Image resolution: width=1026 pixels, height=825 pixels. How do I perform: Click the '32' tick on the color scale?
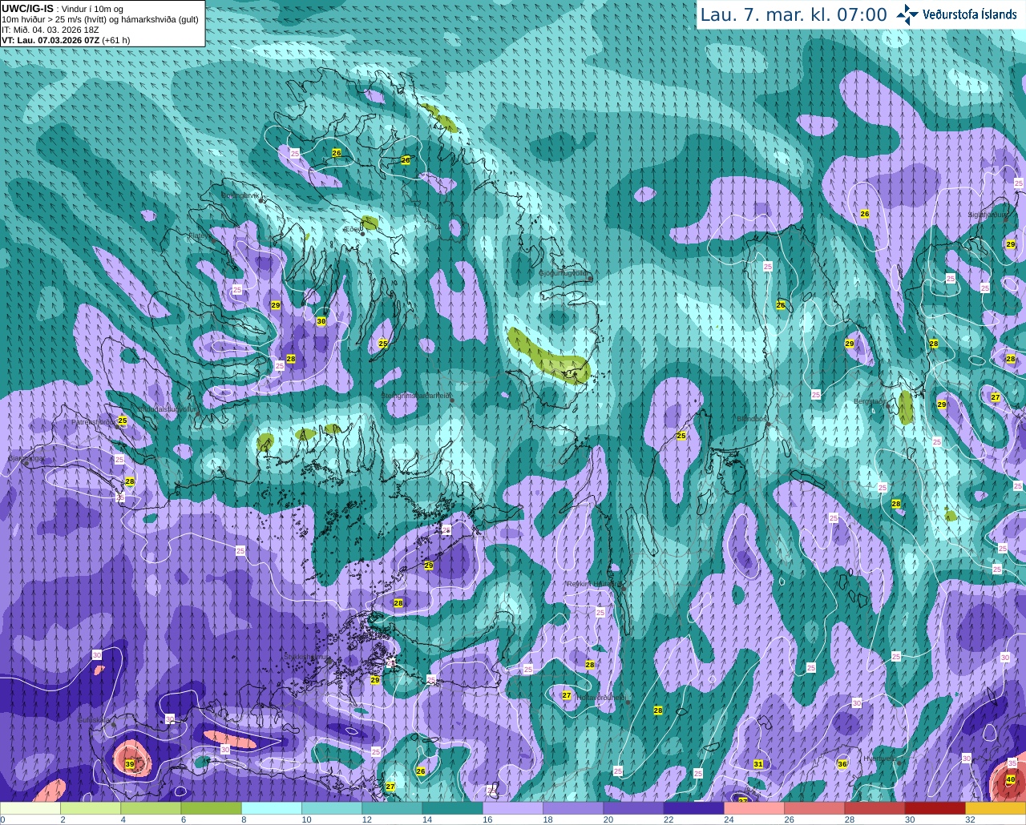click(x=970, y=819)
